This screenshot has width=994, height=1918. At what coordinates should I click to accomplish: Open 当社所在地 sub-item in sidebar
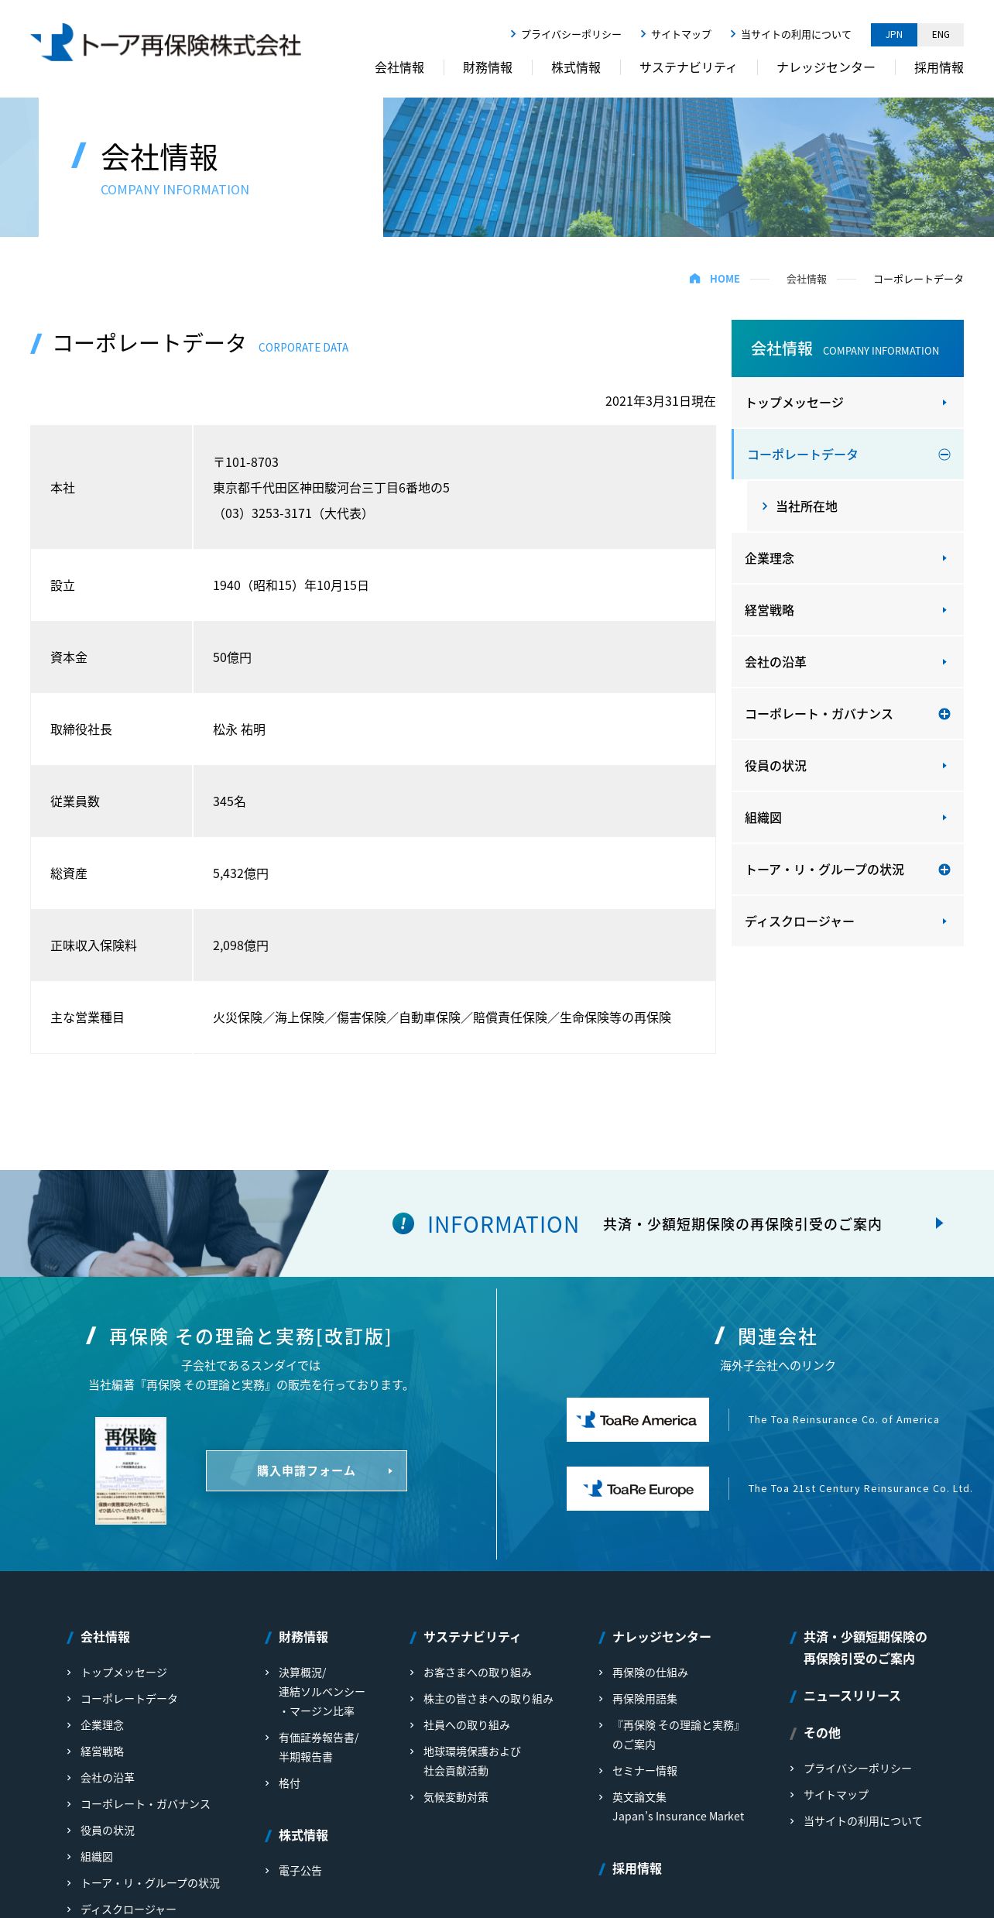855,506
